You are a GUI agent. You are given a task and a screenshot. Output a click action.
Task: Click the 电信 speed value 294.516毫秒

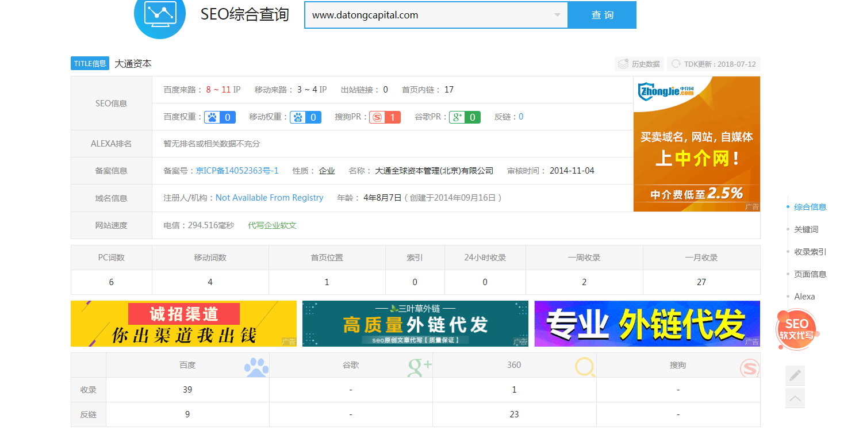point(211,225)
